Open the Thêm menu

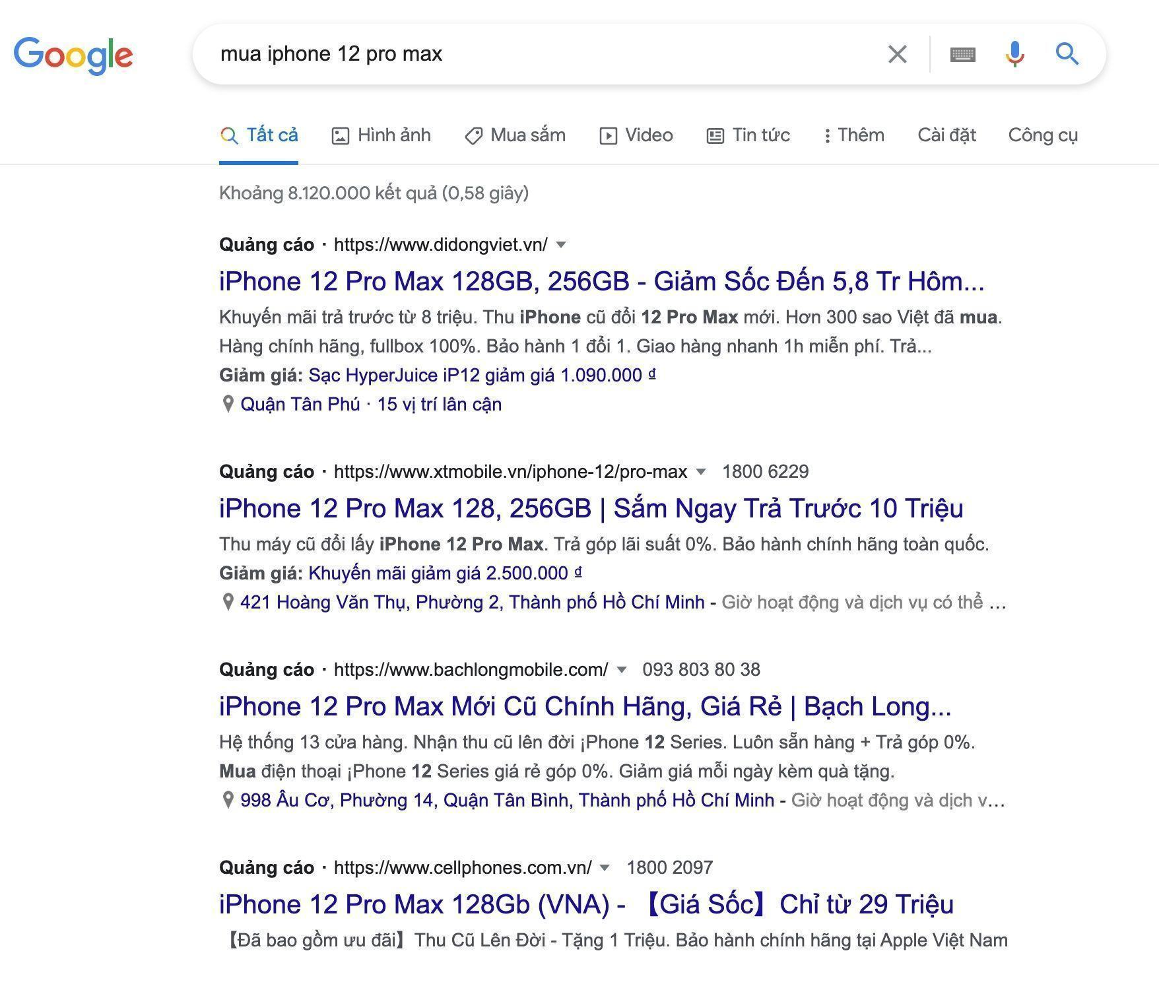pos(854,135)
